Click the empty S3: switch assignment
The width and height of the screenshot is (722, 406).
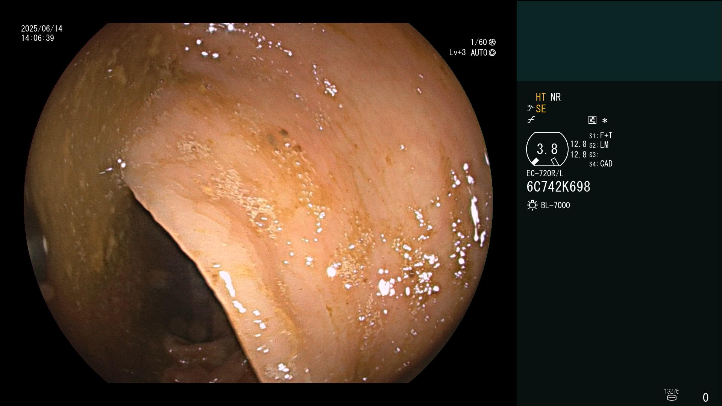(594, 155)
